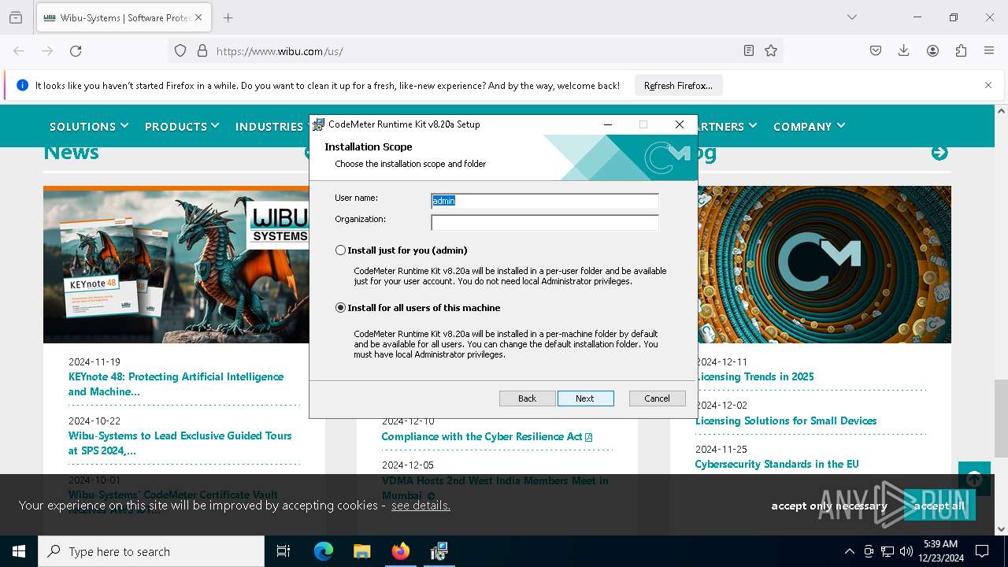Open Cybersecurity Standards in the EU article
1008x567 pixels.
point(776,465)
